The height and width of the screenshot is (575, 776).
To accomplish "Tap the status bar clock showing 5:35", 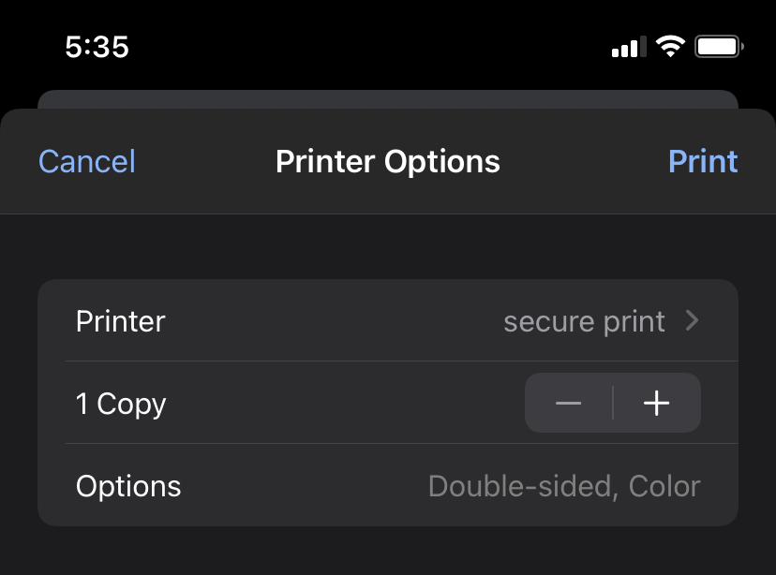I will 97,46.
